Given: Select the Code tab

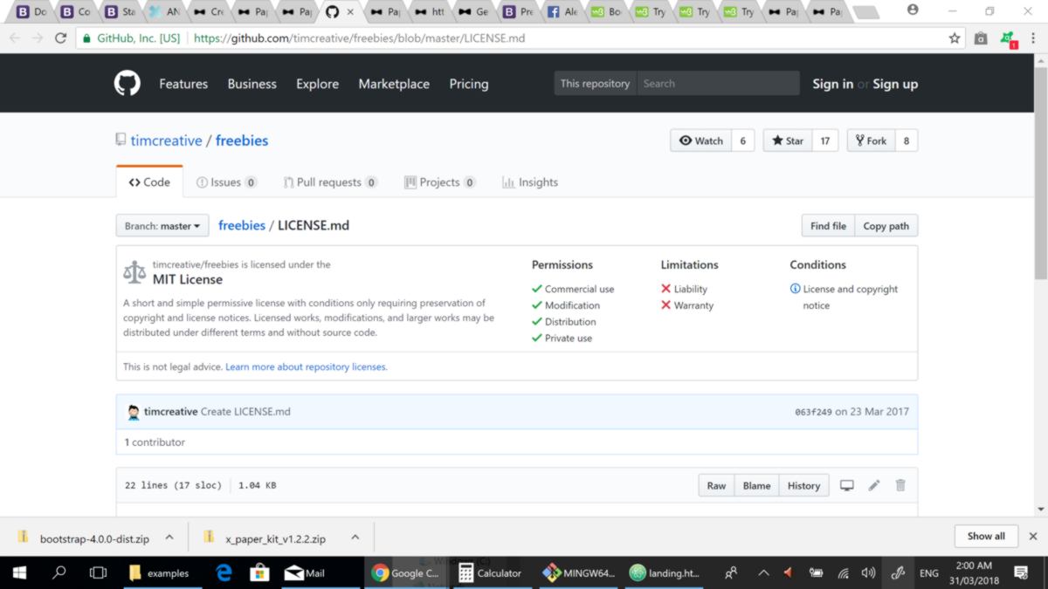Looking at the screenshot, I should pos(149,182).
